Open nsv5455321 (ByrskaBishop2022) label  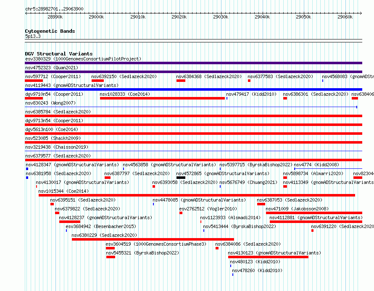pos(142,253)
